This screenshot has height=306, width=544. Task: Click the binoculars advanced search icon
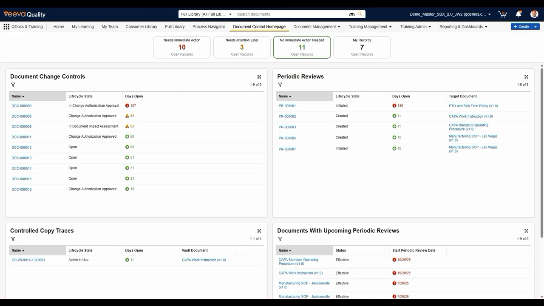[x=351, y=14]
